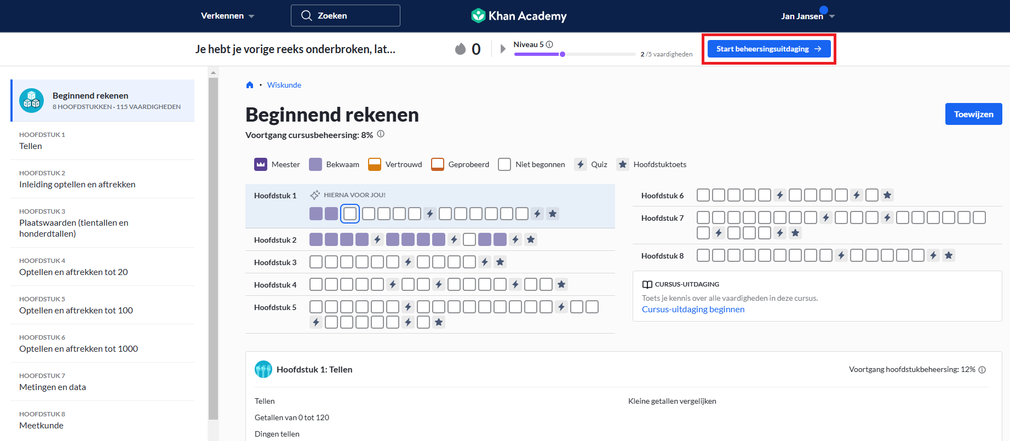Click the Hoofdstuk 7 row label
The image size is (1010, 441).
point(662,218)
